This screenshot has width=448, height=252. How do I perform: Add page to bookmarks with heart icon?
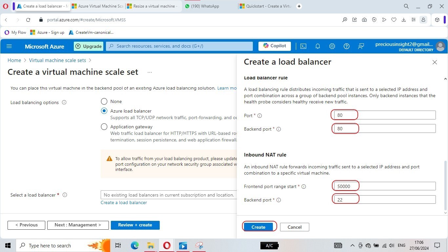tap(394, 20)
